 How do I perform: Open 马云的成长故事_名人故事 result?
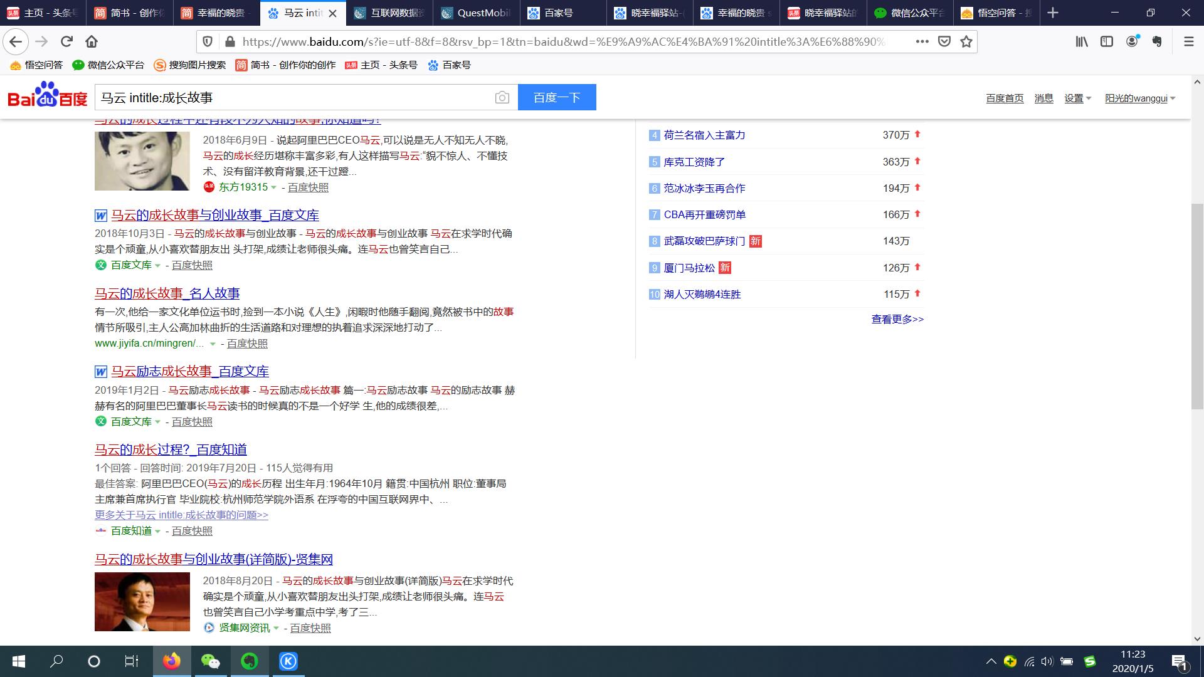coord(167,293)
